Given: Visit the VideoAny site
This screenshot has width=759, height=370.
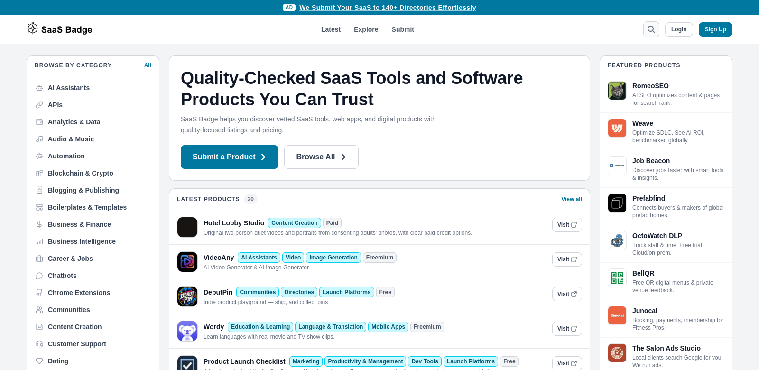Looking at the screenshot, I should click(567, 259).
